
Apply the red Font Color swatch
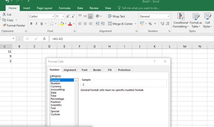tap(70, 24)
